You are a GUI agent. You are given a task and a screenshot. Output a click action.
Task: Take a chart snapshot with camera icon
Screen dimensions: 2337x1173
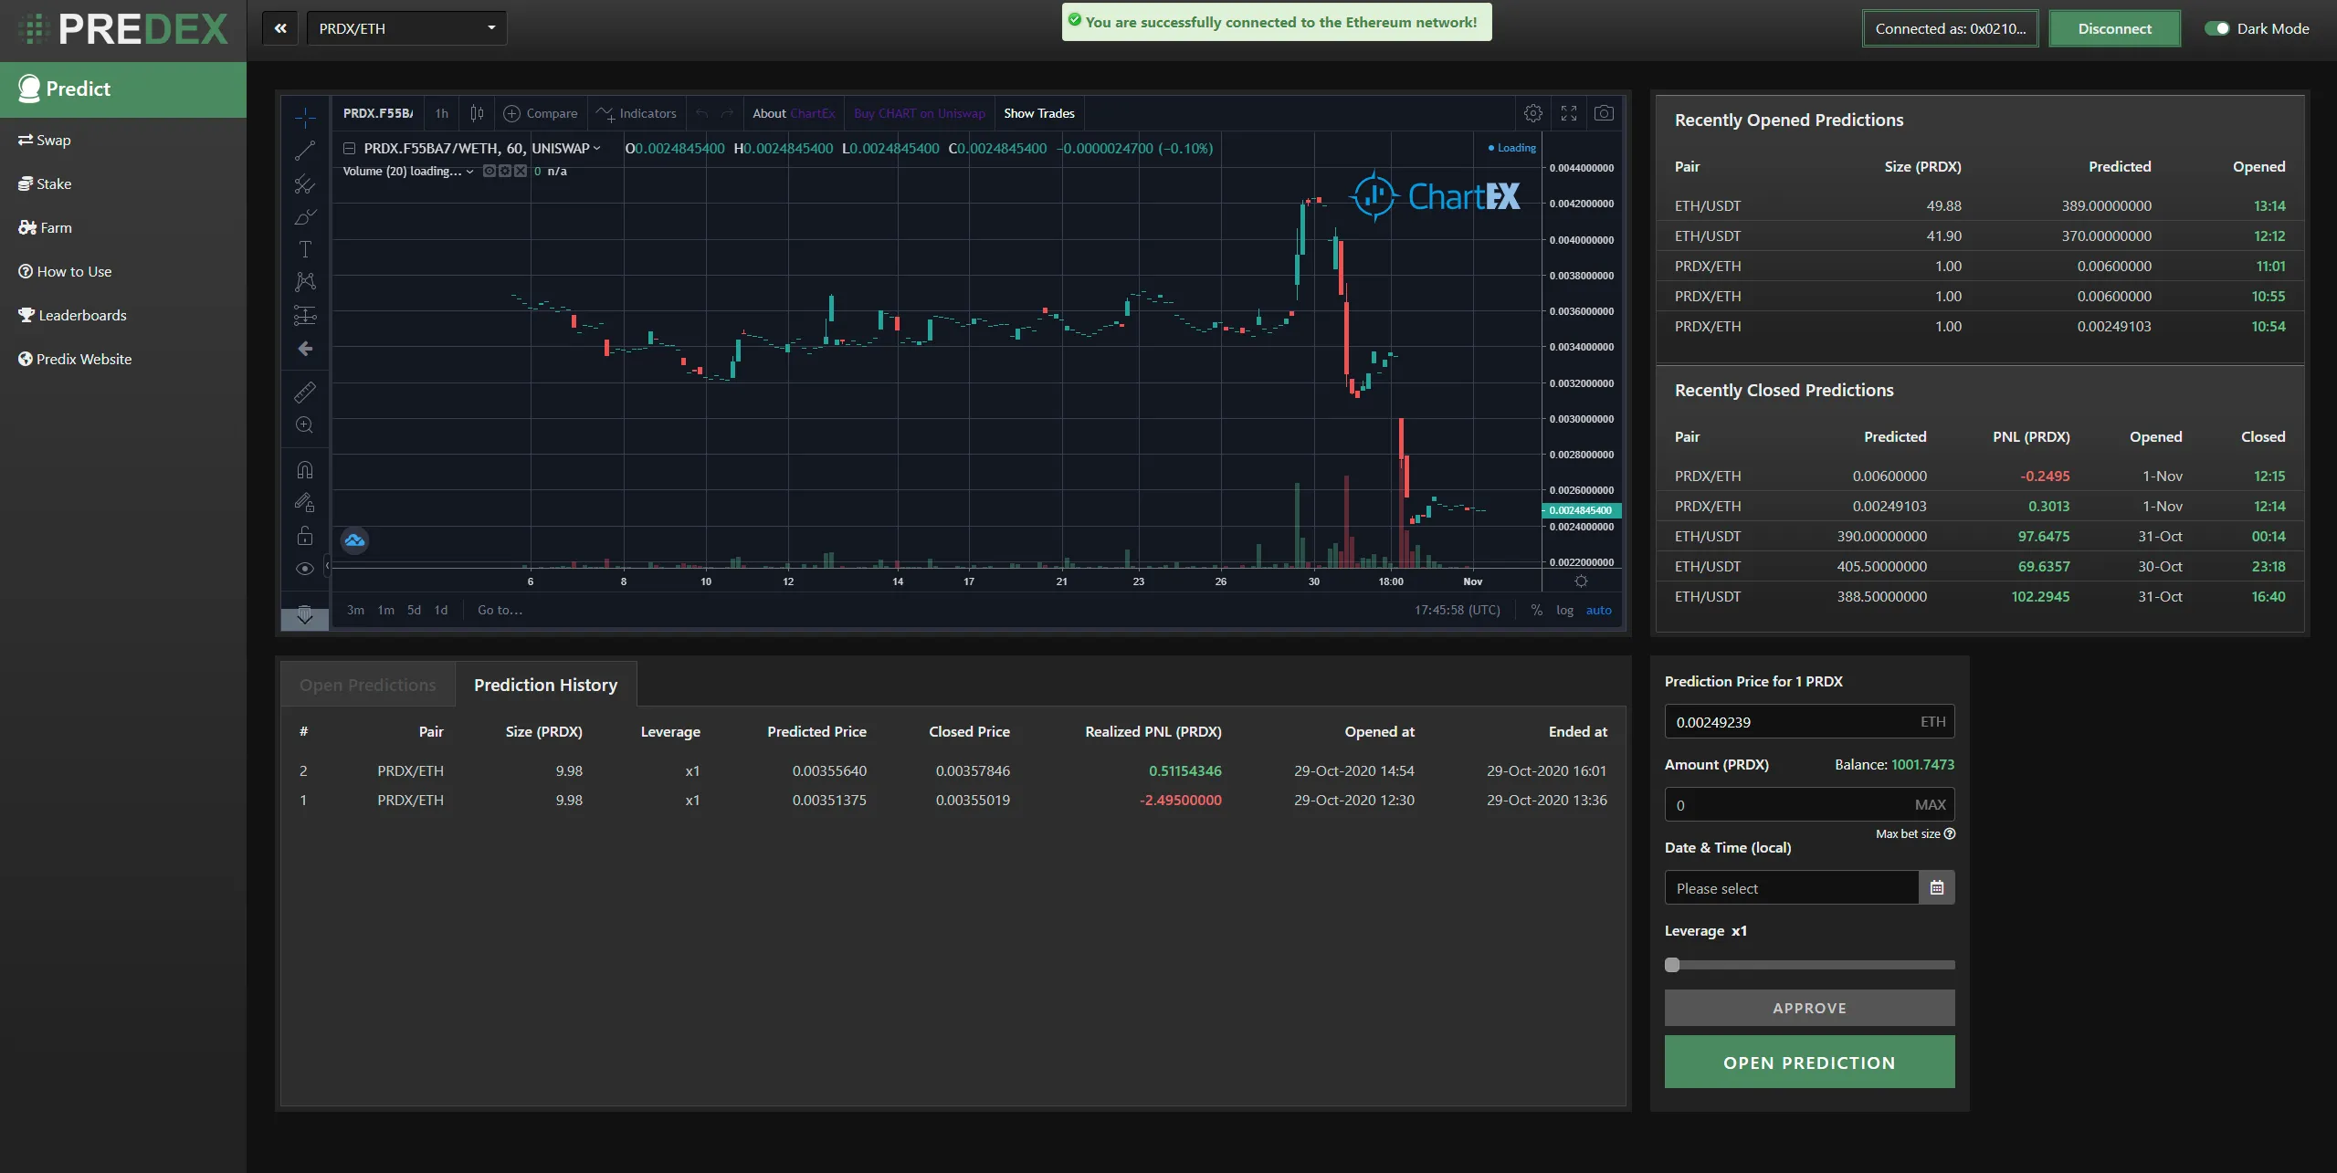point(1603,113)
